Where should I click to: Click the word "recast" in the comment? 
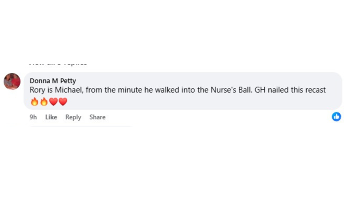pyautogui.click(x=314, y=90)
